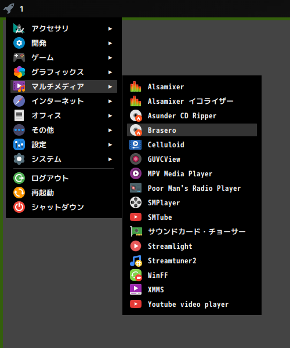Screen dimensions: 290x348
Task: Expand the アクセサリ submenu arrow
Action: tap(110, 28)
